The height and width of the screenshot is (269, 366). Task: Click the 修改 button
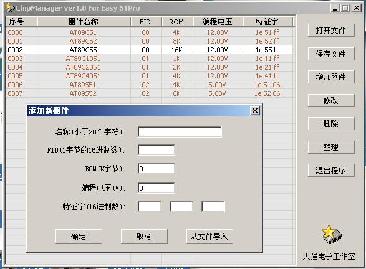coord(331,100)
